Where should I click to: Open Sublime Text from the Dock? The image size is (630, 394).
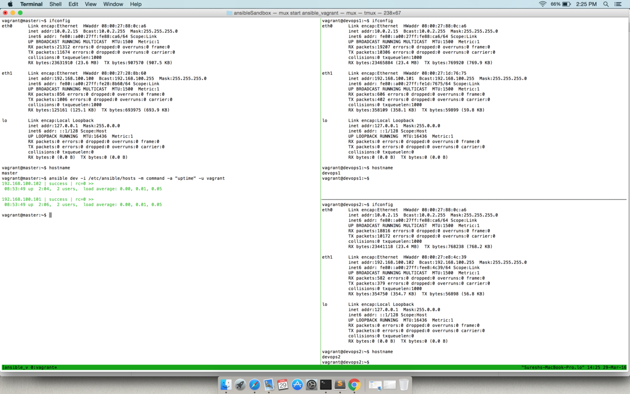point(340,384)
